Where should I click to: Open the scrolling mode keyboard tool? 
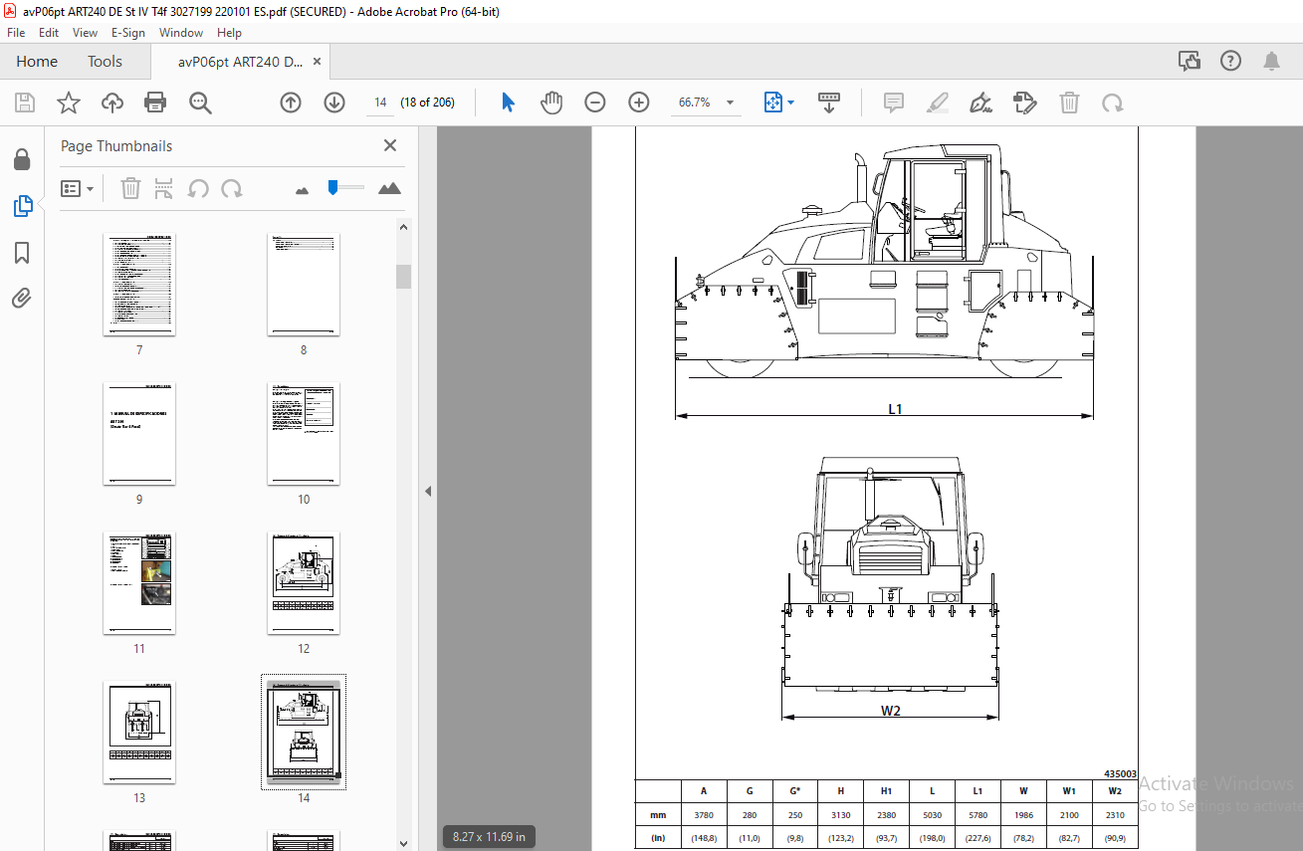click(829, 103)
